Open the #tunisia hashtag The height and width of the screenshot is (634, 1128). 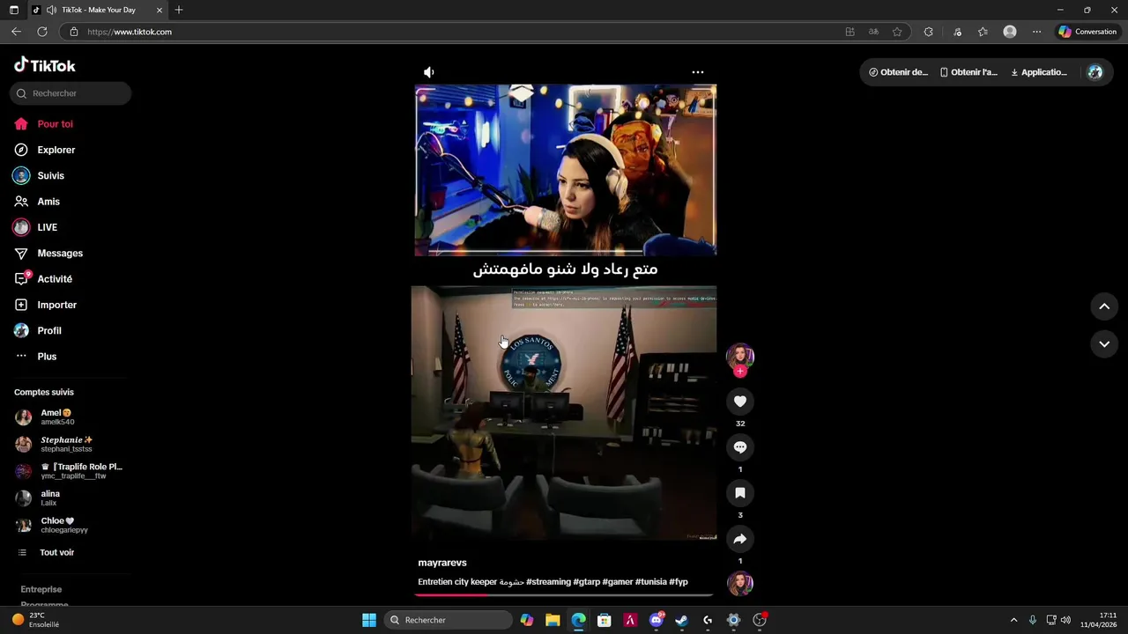[650, 582]
